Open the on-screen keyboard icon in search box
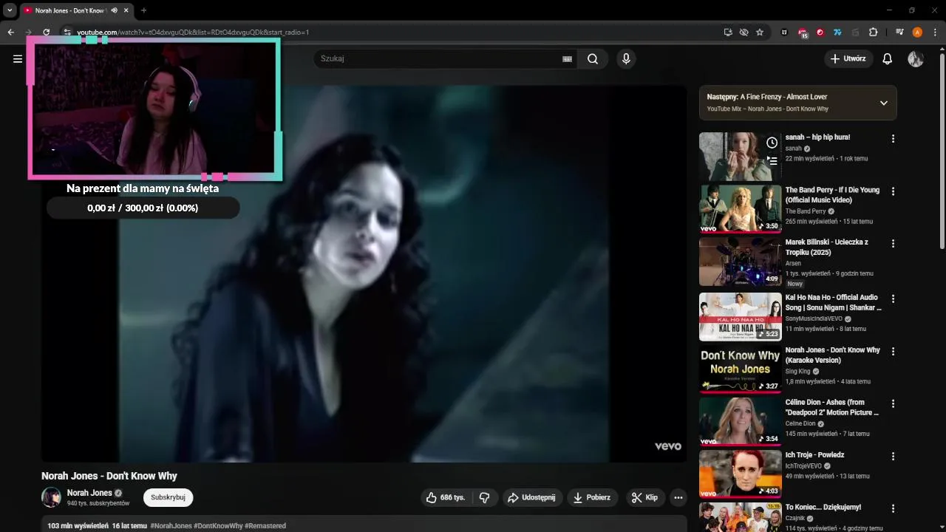Viewport: 946px width, 532px height. [x=568, y=59]
